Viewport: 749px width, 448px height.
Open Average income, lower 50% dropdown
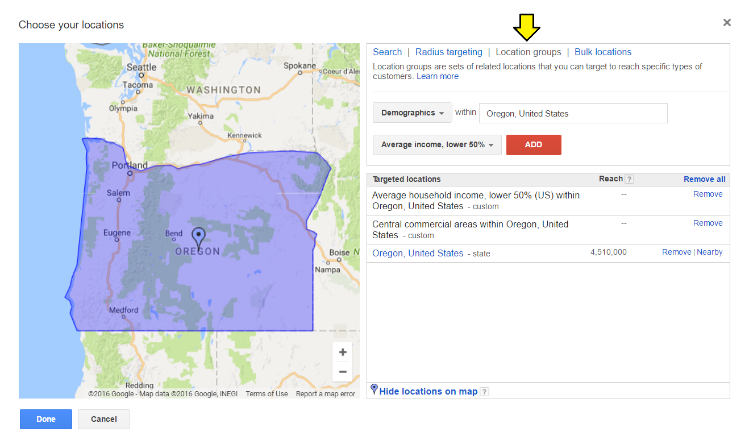click(437, 144)
